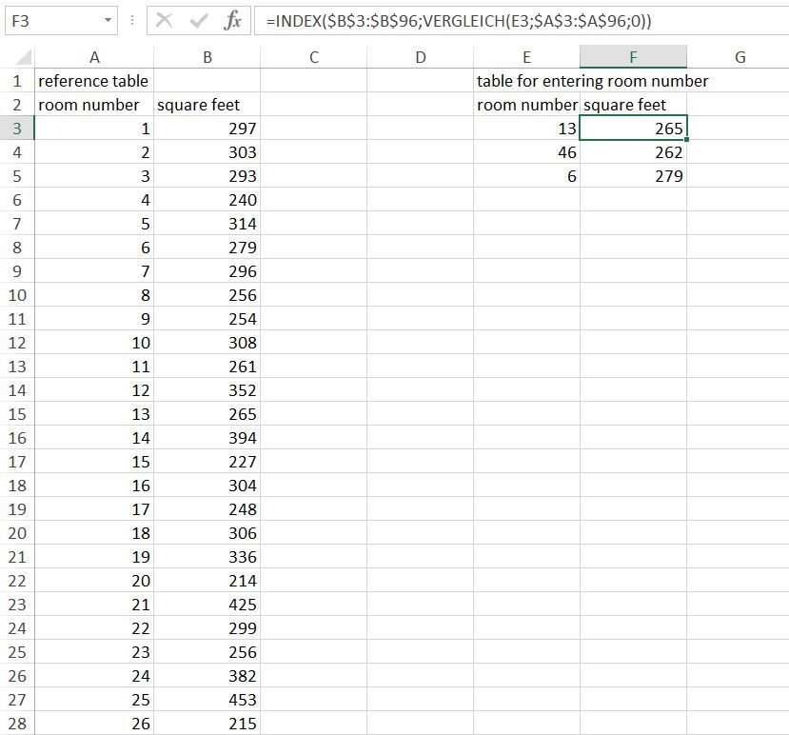The height and width of the screenshot is (735, 789).
Task: Select cell E3 containing 13
Action: 526,129
